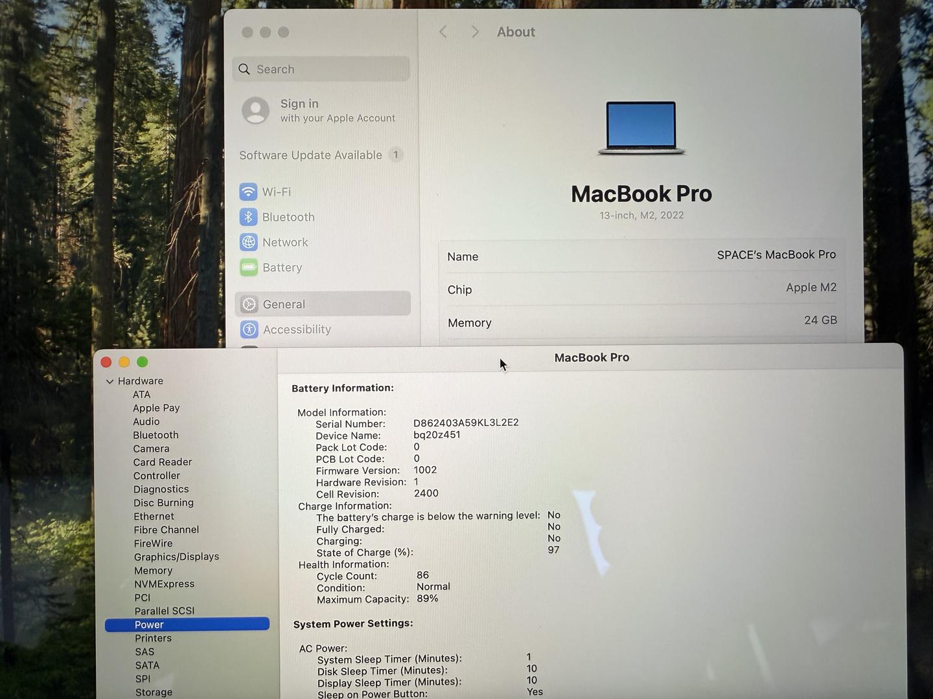Viewport: 933px width, 699px height.
Task: Click the Condition value Normal
Action: (433, 586)
